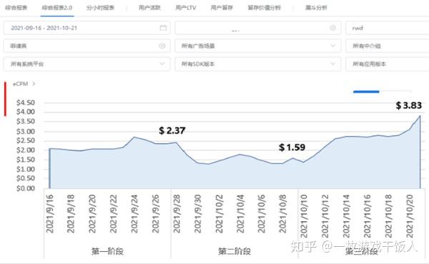Click the blue chart legend bar

pos(366,92)
